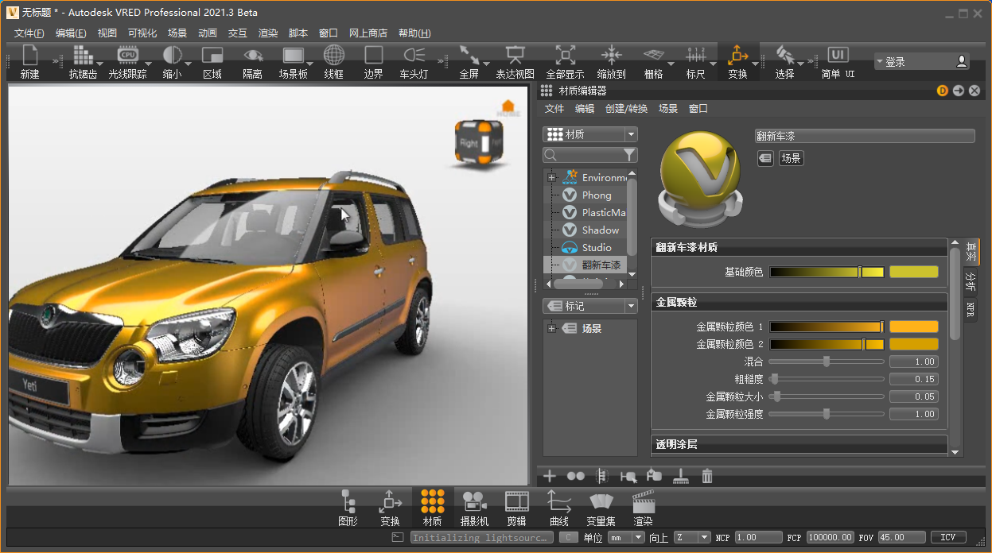Open the 曲线 curve editor module
Screen dimensions: 992x553
coord(559,509)
